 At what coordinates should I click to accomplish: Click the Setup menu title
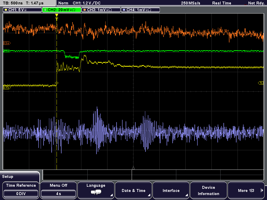click(8, 177)
